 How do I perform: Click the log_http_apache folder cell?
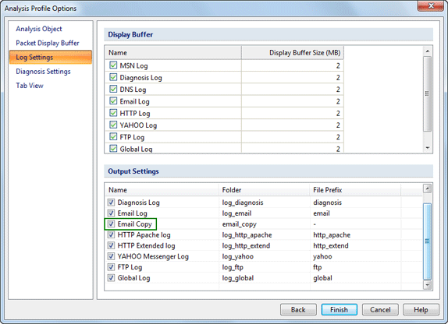point(247,235)
